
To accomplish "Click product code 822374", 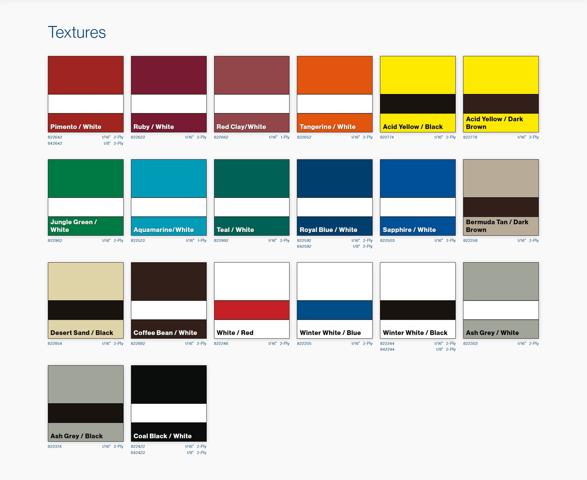I will [55, 446].
